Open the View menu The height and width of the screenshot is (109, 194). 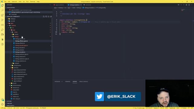(x=20, y=2)
